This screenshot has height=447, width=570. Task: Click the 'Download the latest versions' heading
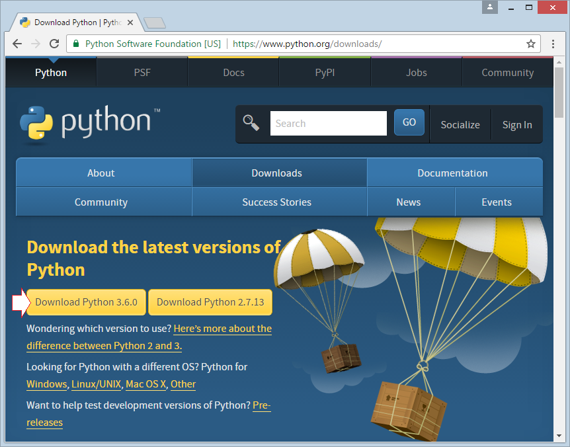[154, 259]
